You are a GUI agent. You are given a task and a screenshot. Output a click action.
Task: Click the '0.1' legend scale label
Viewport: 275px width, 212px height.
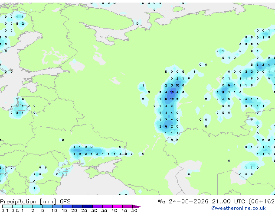5,210
